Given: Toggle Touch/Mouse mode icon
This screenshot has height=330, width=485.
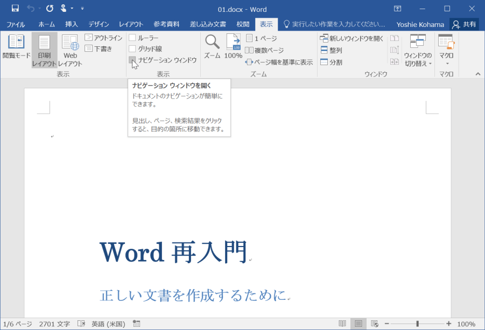Looking at the screenshot, I should click(64, 9).
